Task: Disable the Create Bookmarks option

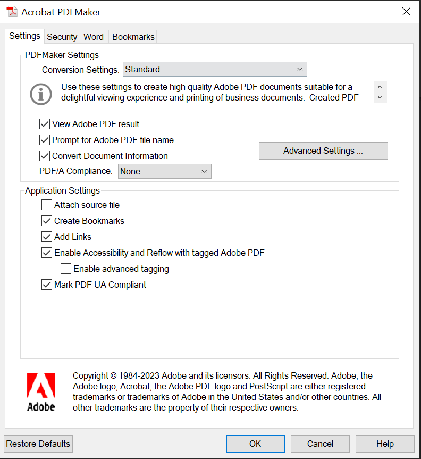Action: click(46, 221)
